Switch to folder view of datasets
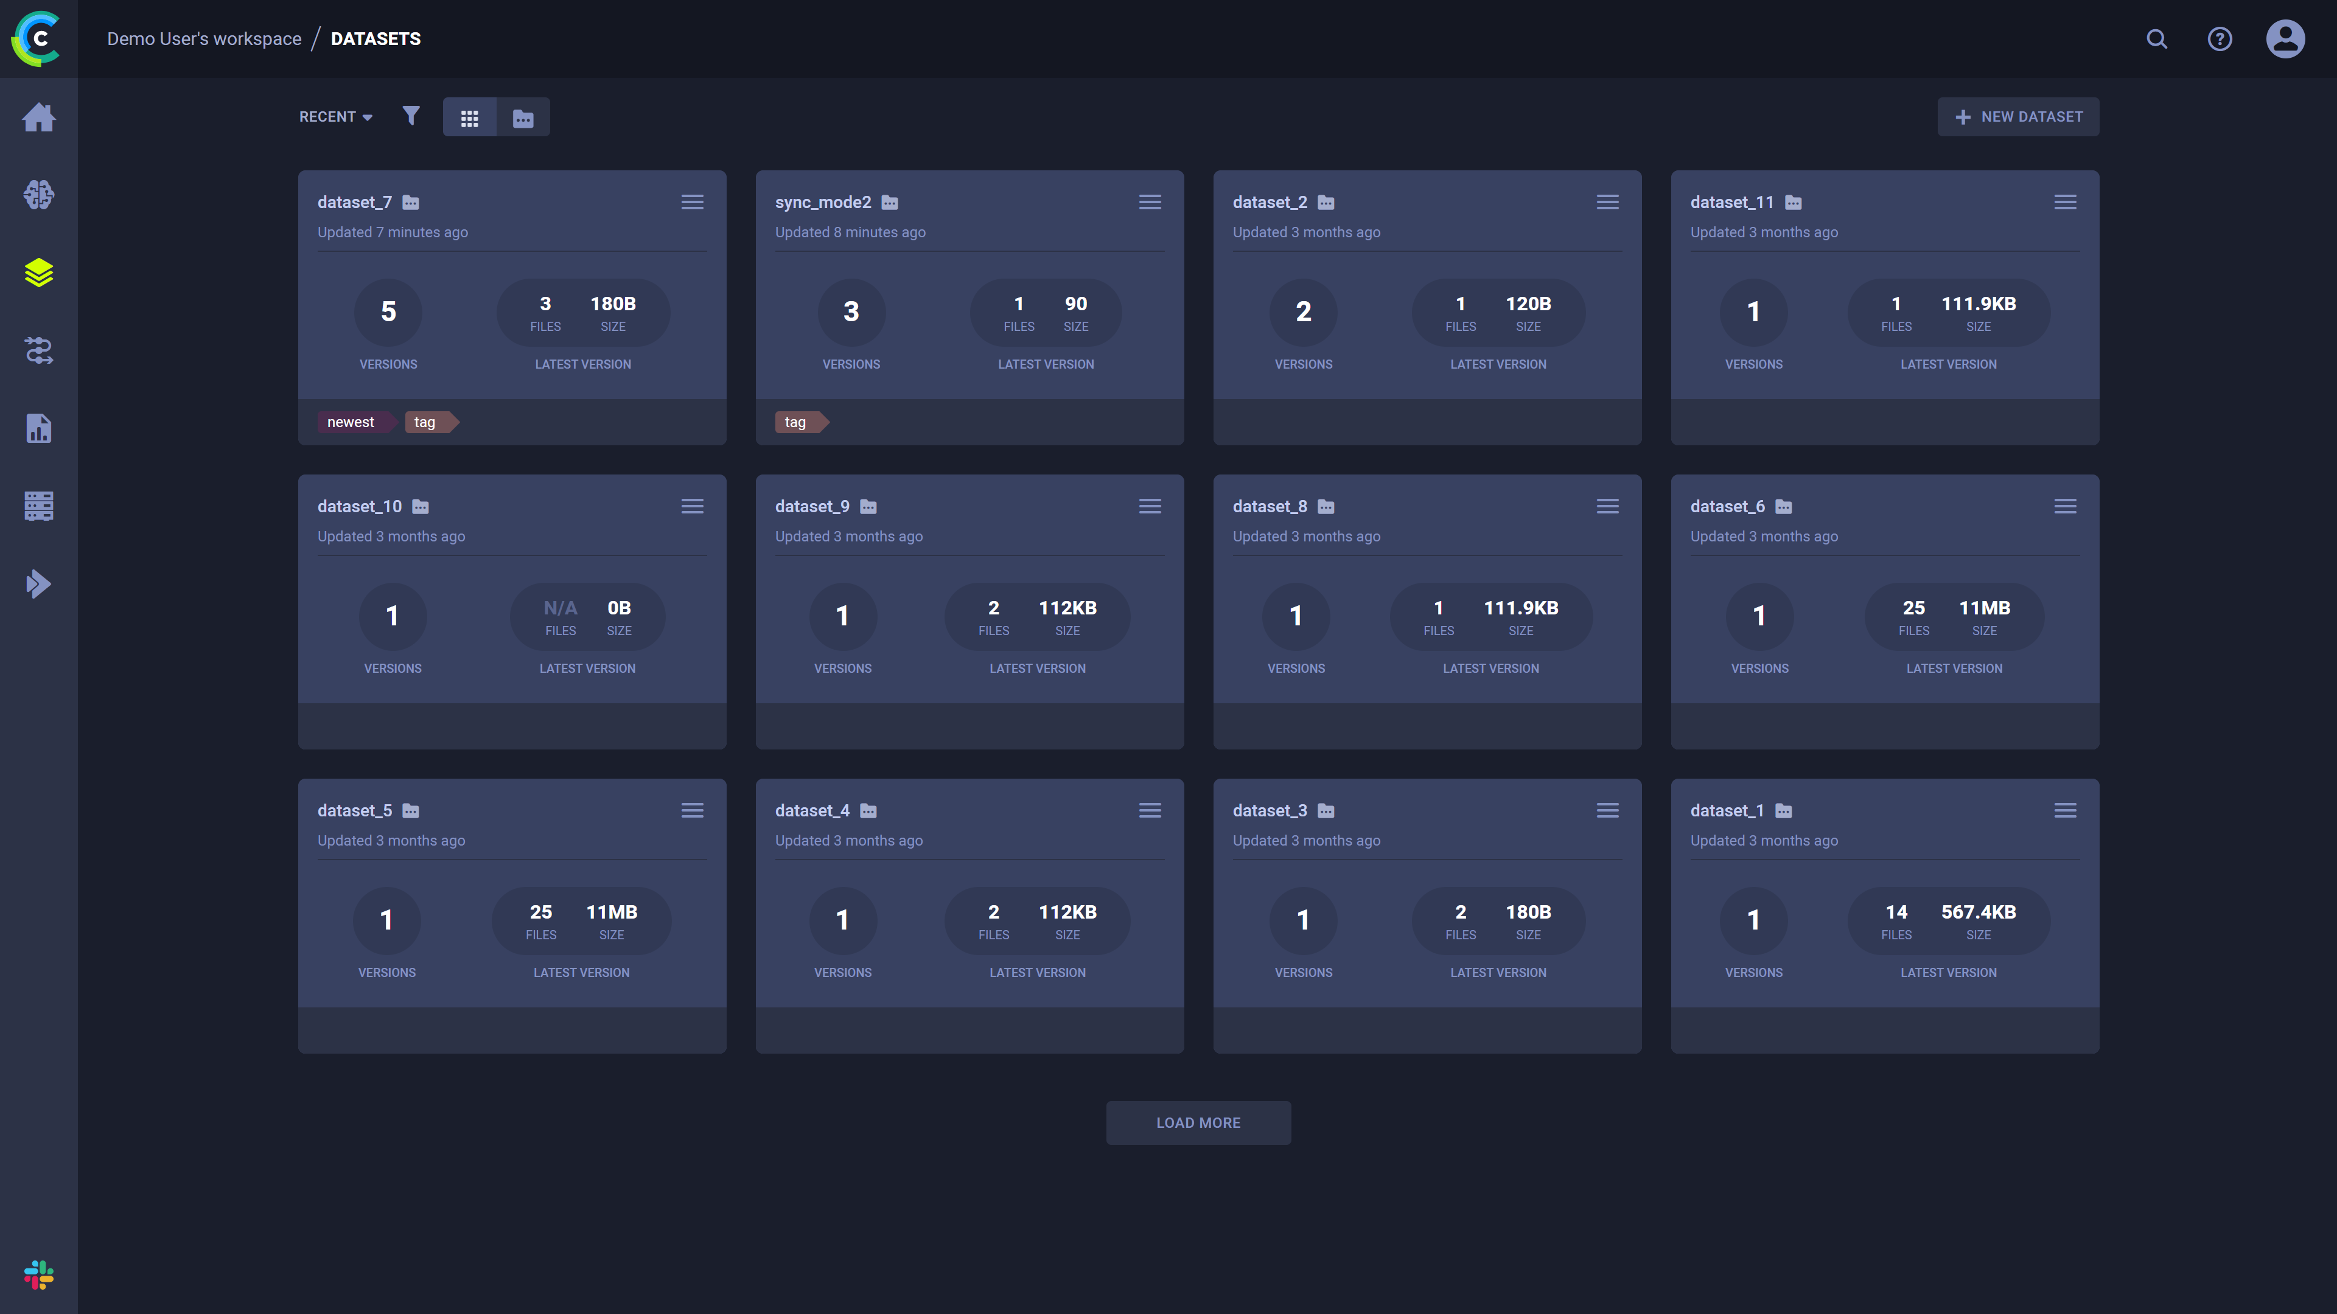Viewport: 2337px width, 1314px height. pos(523,117)
